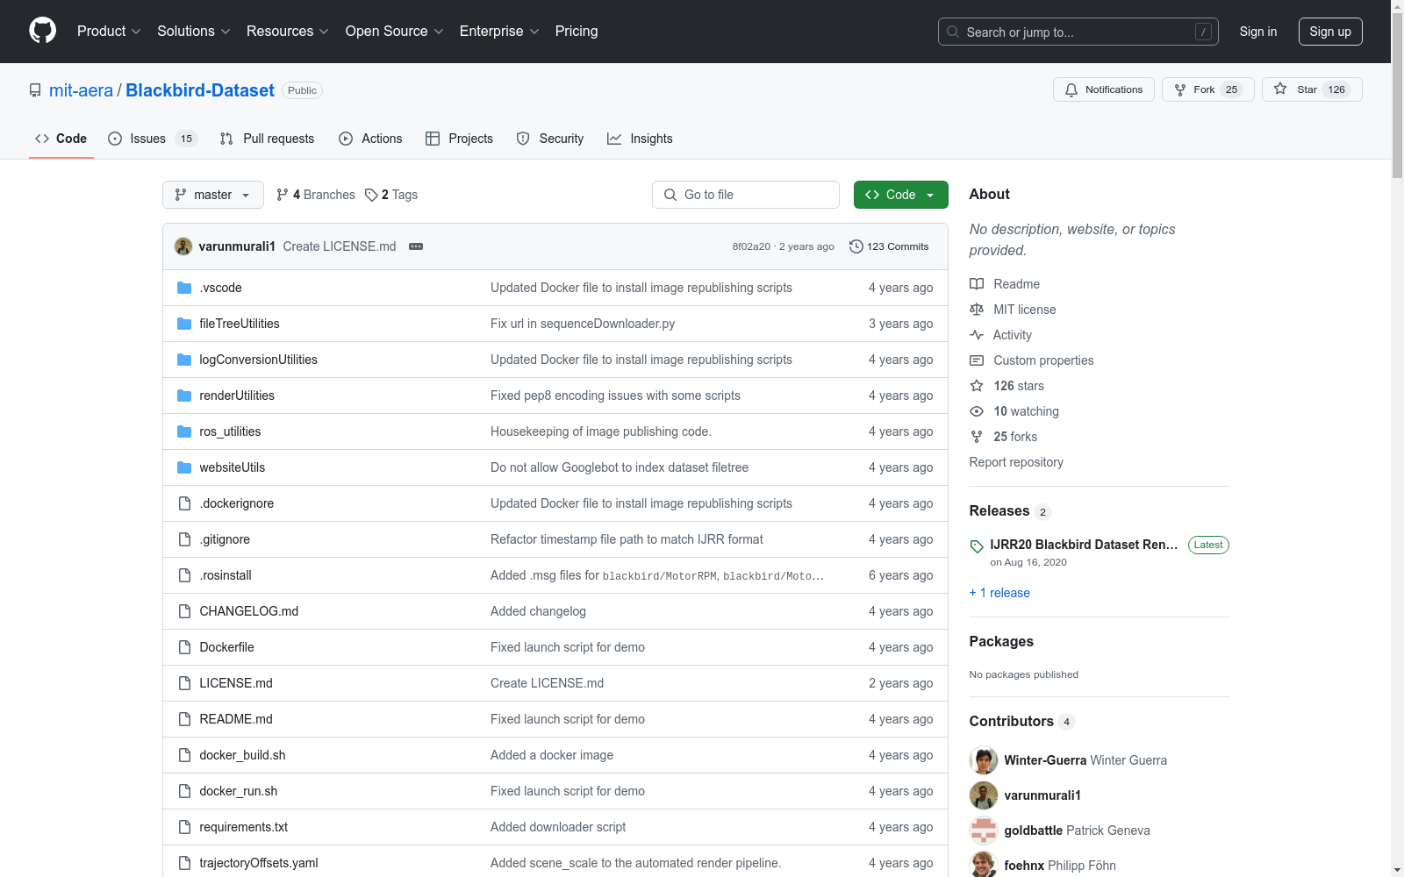Open the CHANGELOG.md file
The height and width of the screenshot is (877, 1404).
pos(249,611)
